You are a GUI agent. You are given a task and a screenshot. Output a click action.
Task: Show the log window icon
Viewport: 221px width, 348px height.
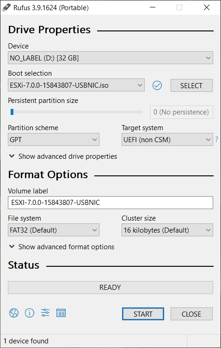61,313
